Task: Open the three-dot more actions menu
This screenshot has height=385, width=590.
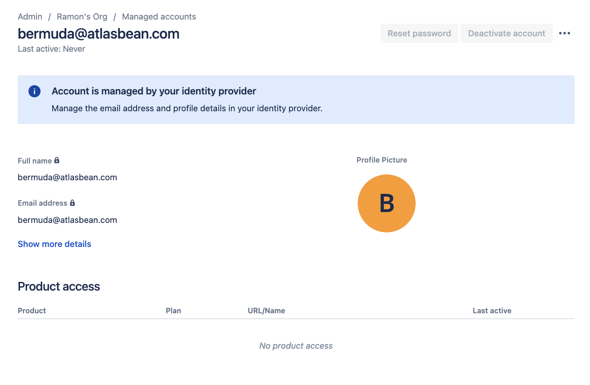Action: click(x=565, y=34)
